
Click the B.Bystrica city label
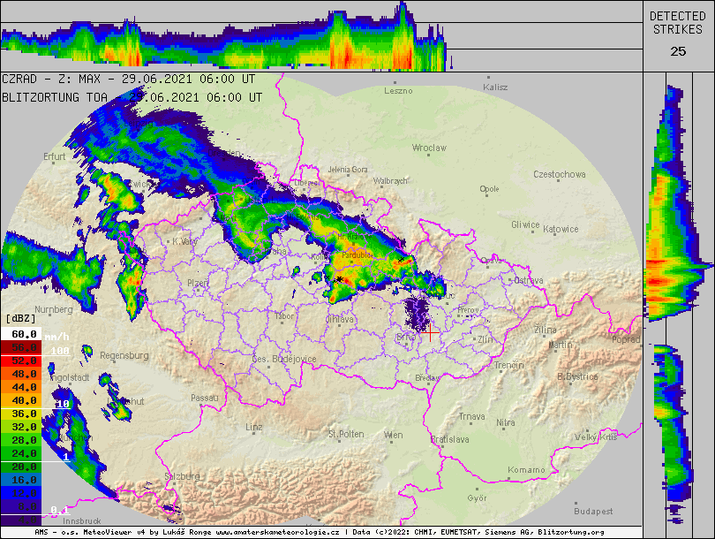click(x=577, y=376)
